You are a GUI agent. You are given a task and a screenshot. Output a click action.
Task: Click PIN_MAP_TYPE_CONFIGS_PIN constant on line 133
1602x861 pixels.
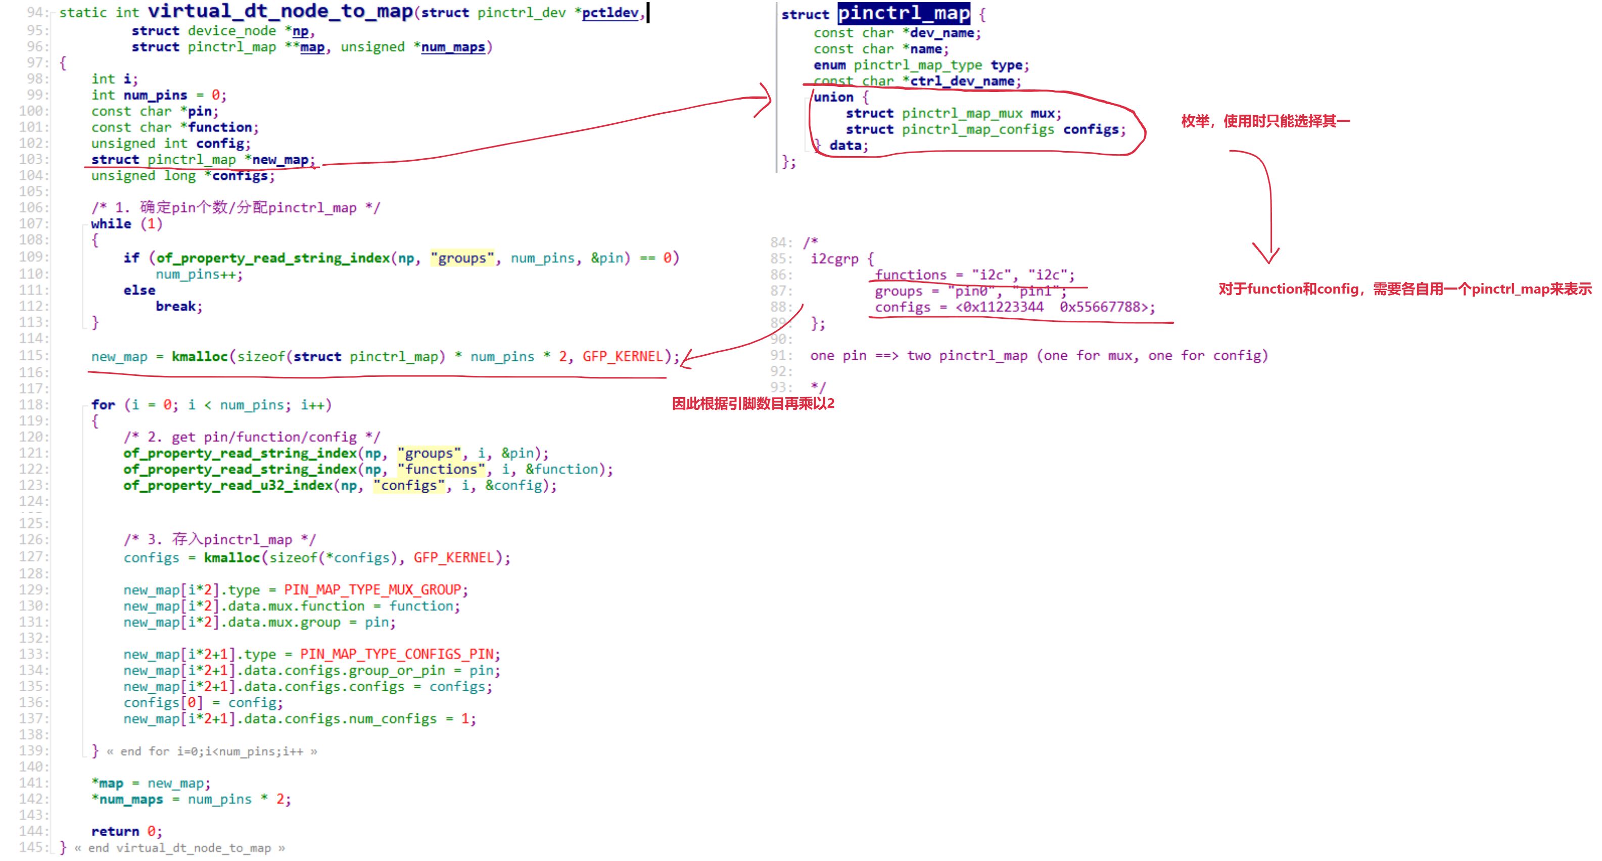click(397, 654)
